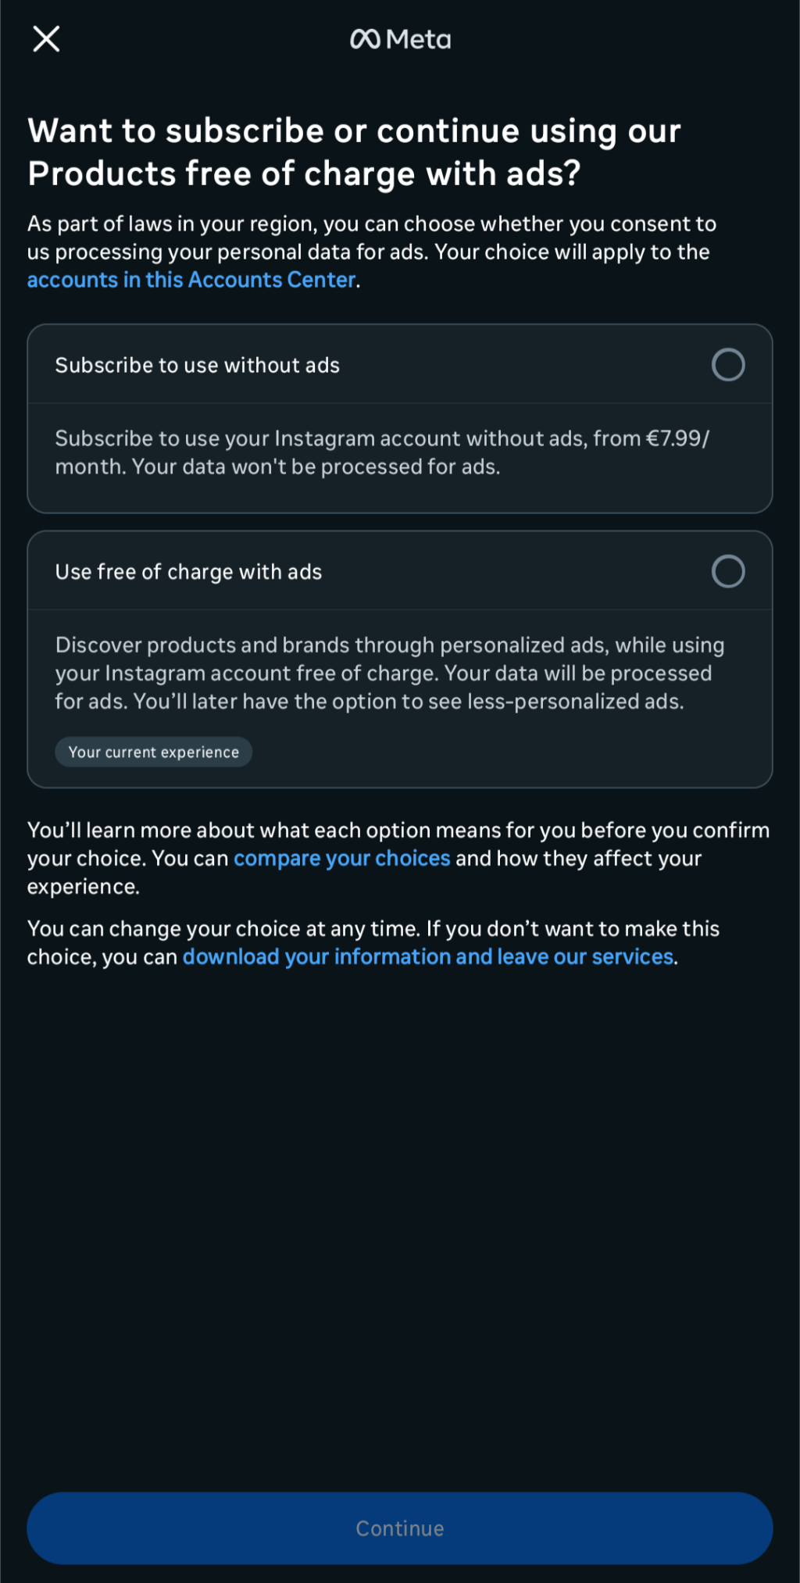Select the Use free of charge with ads radio button

pyautogui.click(x=728, y=571)
